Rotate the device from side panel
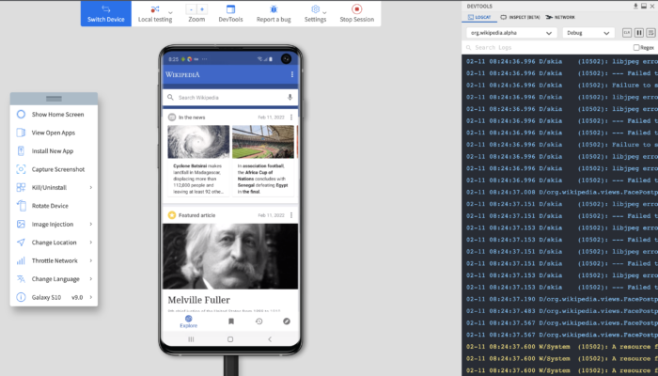The width and height of the screenshot is (658, 376). pos(49,206)
